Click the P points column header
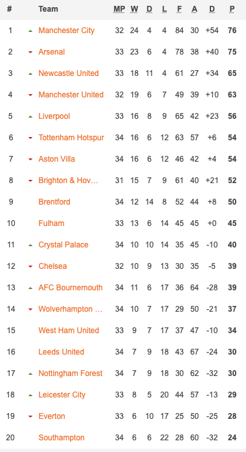Image resolution: width=246 pixels, height=452 pixels. pyautogui.click(x=232, y=9)
